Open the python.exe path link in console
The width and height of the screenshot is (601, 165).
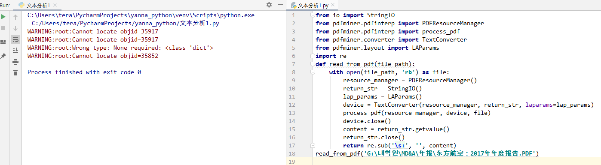point(141,15)
